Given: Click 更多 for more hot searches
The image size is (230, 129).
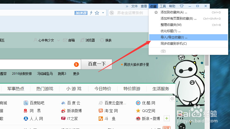Looking at the screenshot, I should click(x=76, y=74).
